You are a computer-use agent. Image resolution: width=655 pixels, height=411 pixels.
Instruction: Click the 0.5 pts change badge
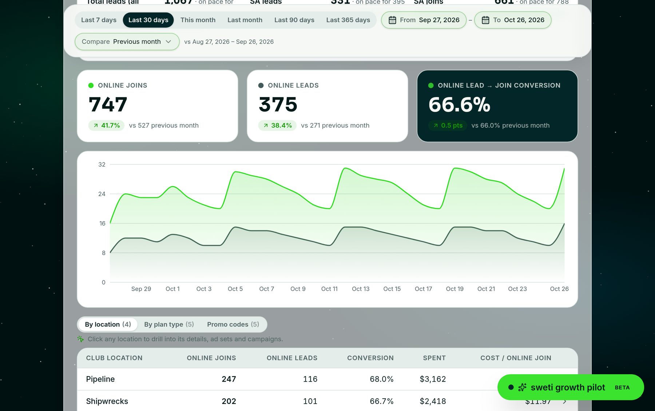448,125
